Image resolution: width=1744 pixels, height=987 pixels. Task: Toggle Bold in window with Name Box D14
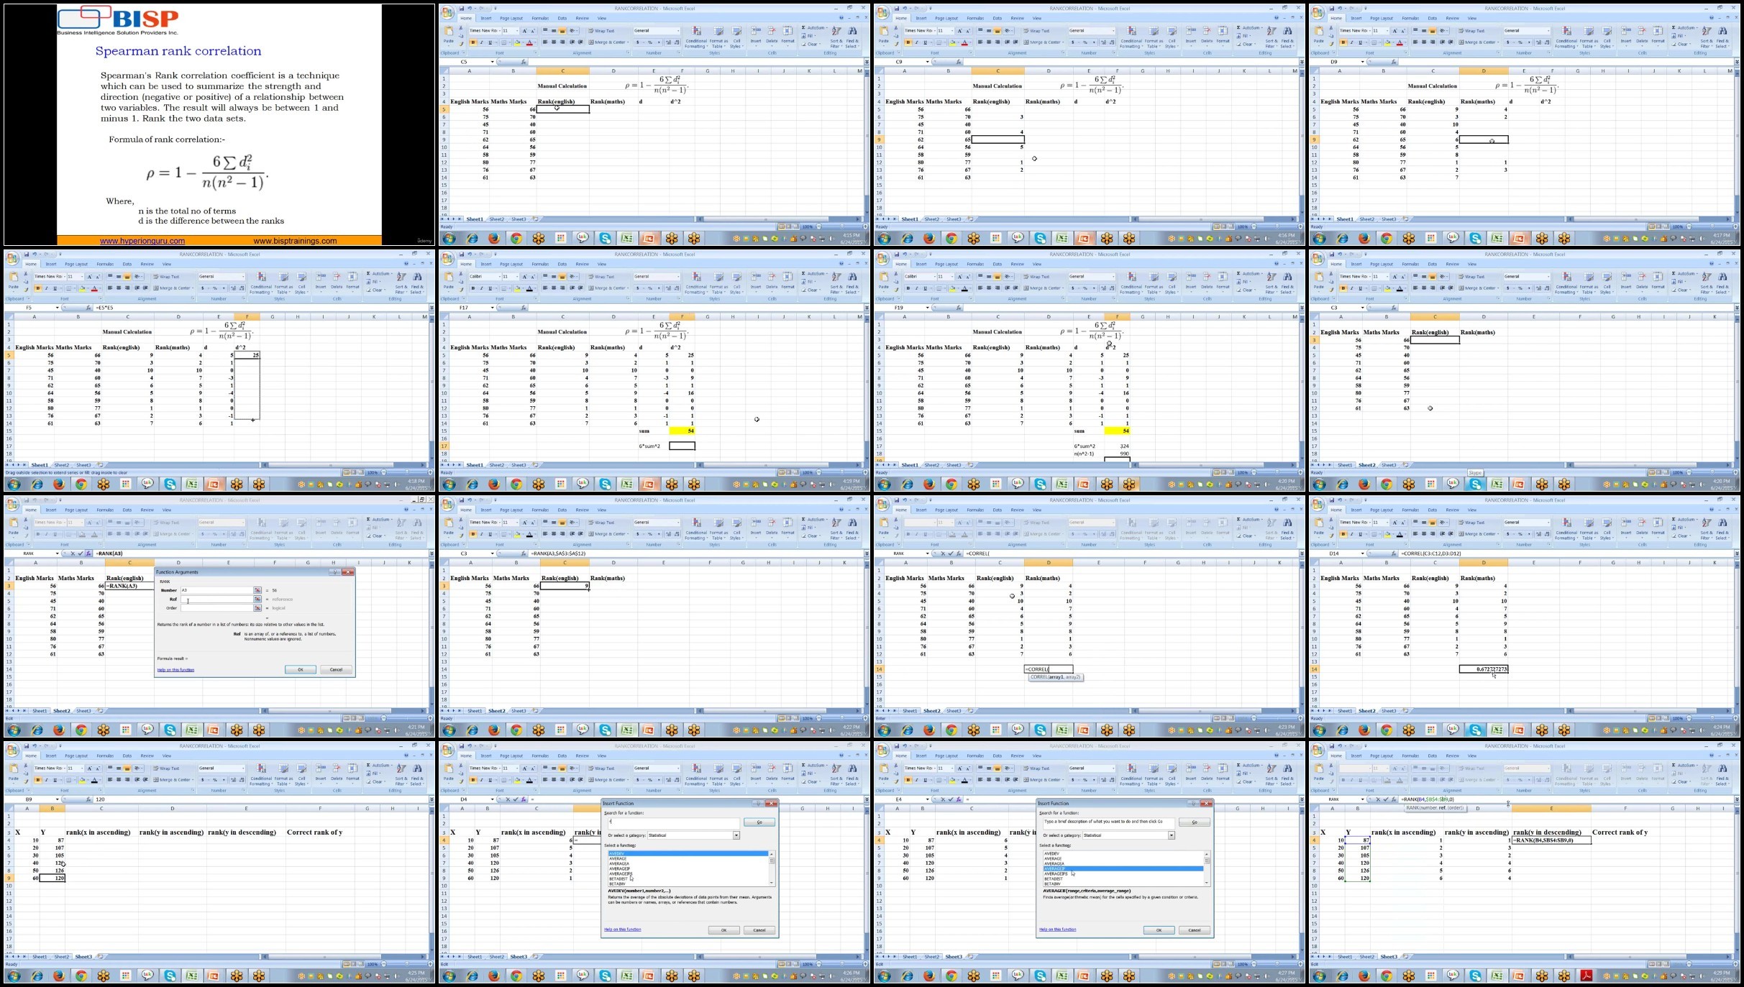tap(1343, 534)
